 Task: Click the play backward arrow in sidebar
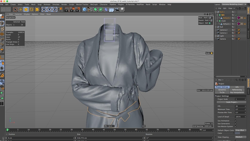point(2,98)
